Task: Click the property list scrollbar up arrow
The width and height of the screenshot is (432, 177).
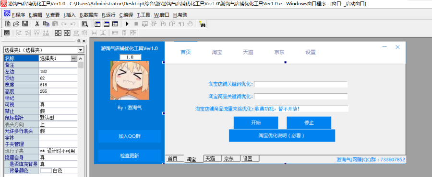Action: pos(81,58)
